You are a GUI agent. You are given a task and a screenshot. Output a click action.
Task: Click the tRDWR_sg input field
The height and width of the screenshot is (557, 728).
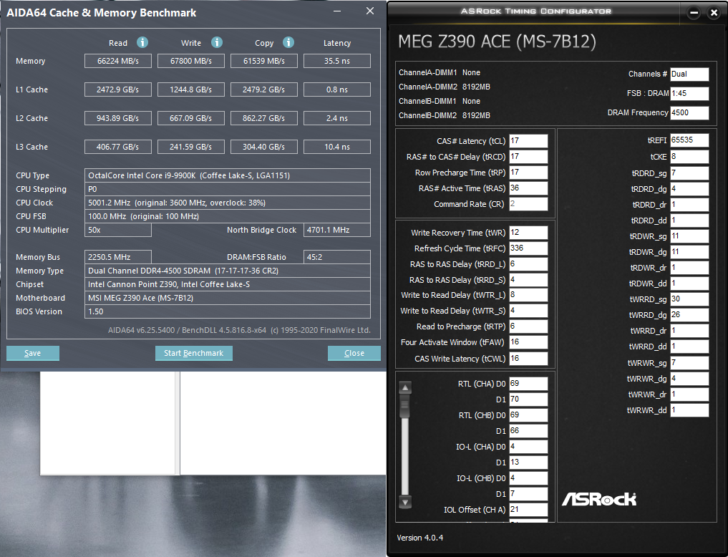(x=689, y=236)
